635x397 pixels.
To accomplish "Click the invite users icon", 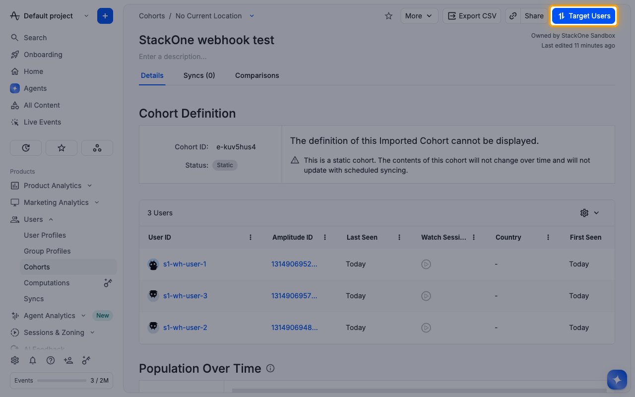I will click(68, 360).
